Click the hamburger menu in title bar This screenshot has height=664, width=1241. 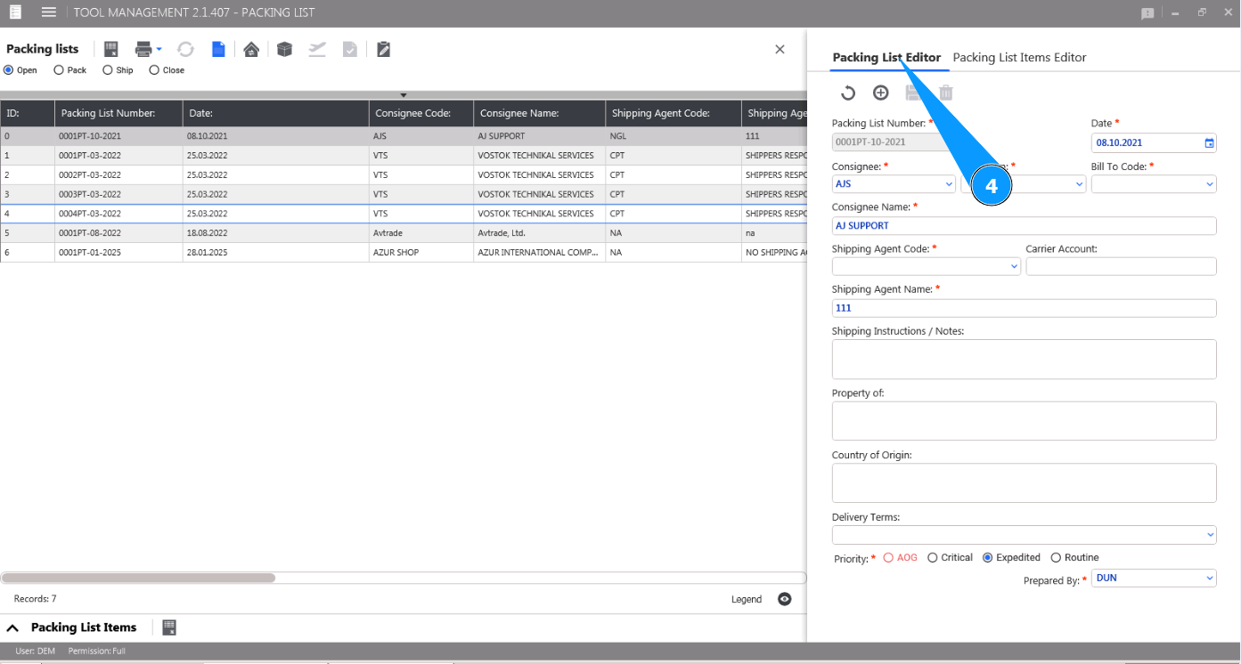[49, 12]
